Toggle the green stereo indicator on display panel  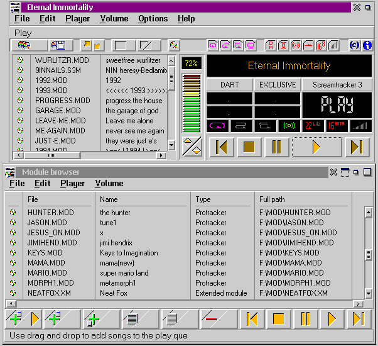point(289,126)
